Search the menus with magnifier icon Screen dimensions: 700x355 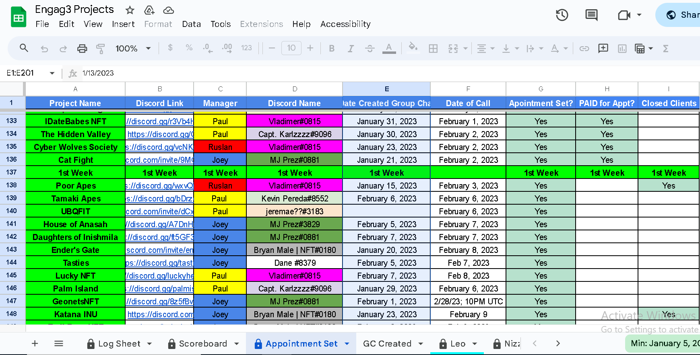point(24,48)
